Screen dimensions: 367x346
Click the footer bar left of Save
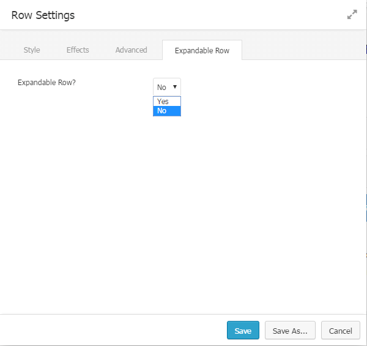click(110, 331)
